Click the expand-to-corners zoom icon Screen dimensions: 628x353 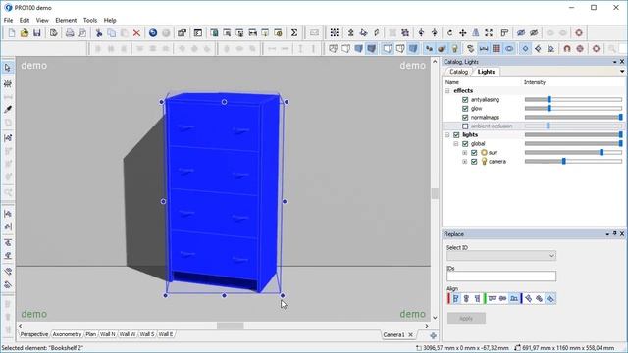pyautogui.click(x=489, y=33)
